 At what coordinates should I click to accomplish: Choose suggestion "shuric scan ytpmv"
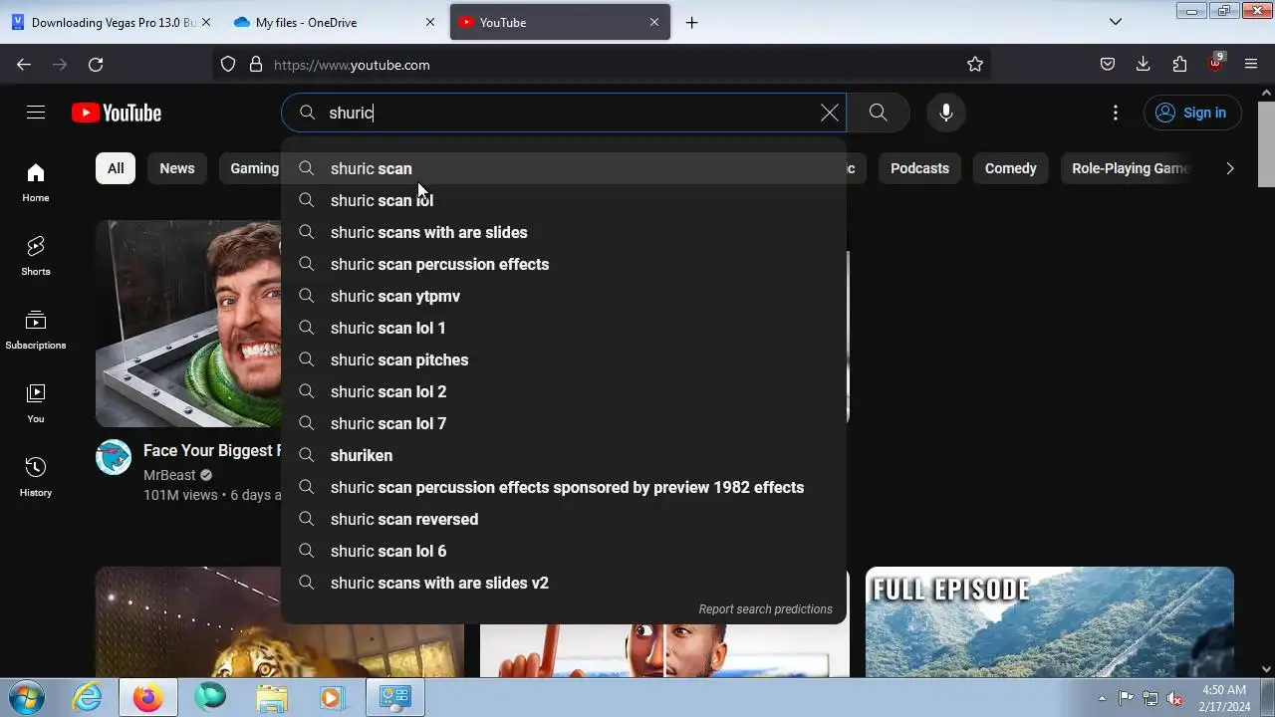564,296
